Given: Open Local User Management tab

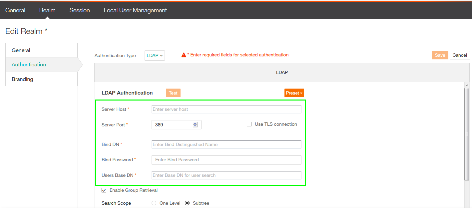Looking at the screenshot, I should [135, 10].
